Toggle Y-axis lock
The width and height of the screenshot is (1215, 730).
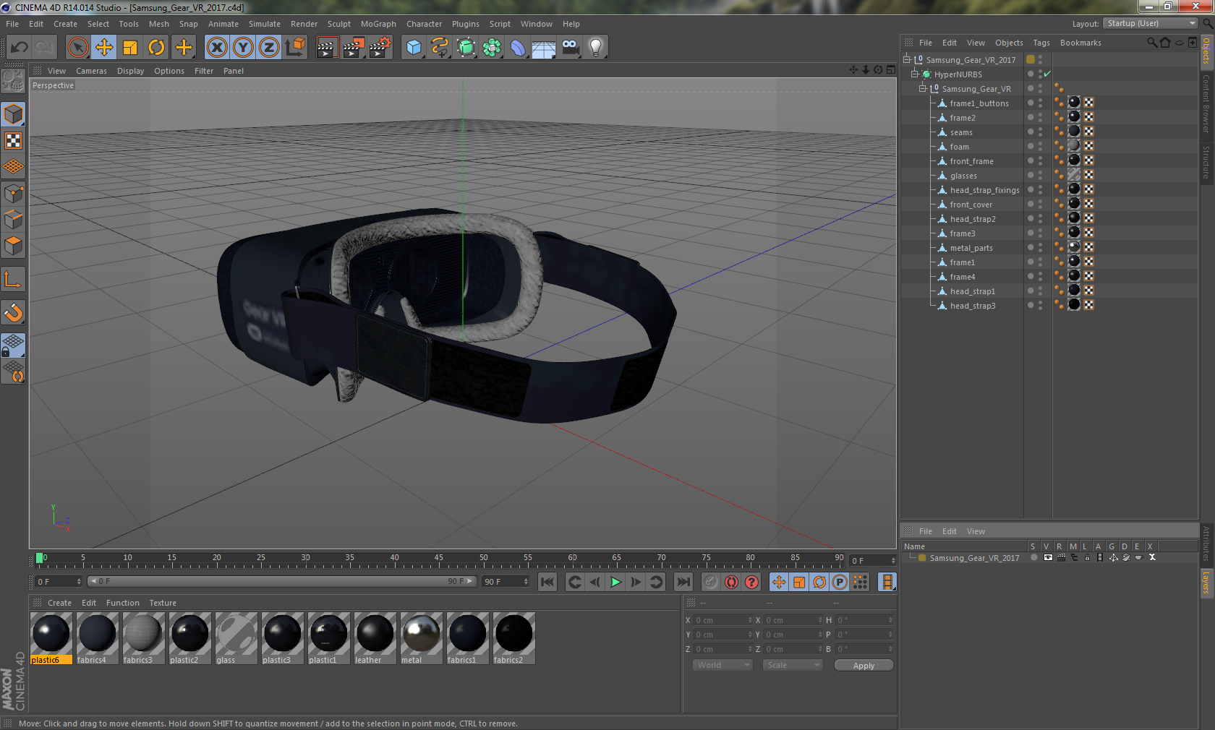click(243, 48)
